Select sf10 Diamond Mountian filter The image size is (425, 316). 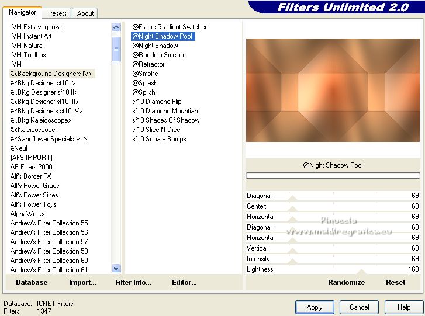point(165,111)
